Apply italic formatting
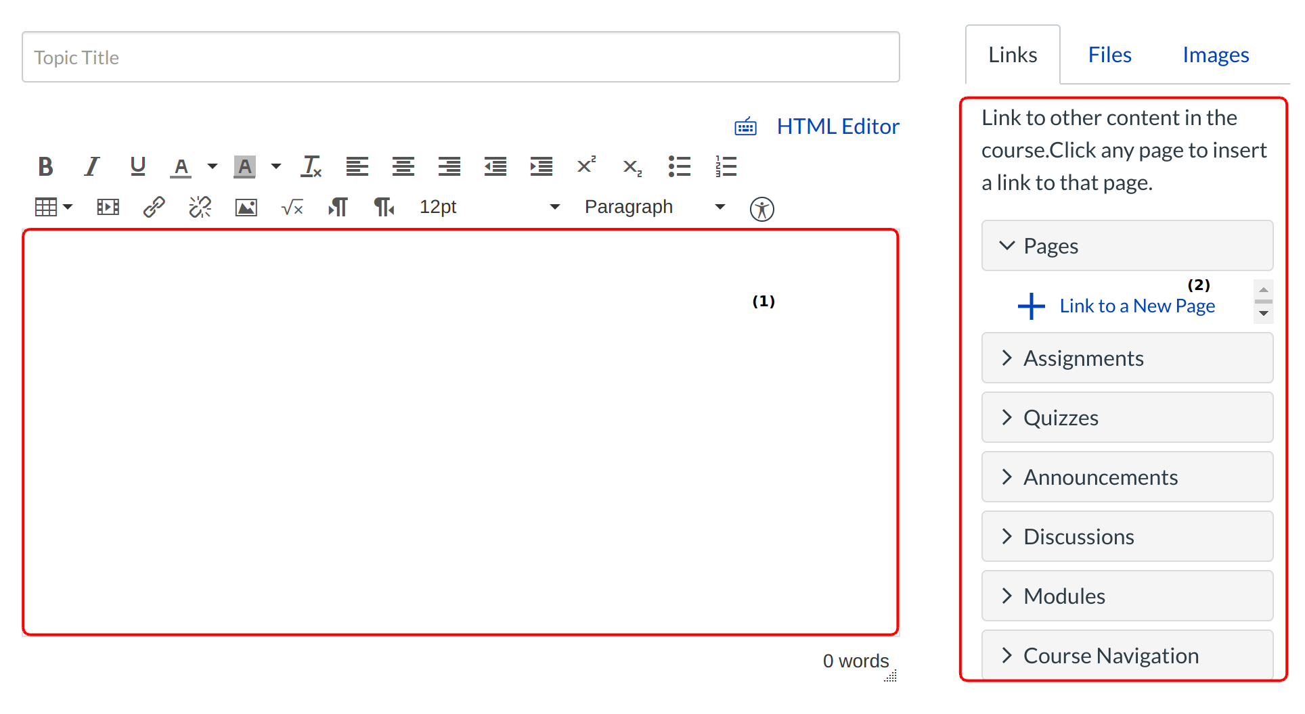The image size is (1305, 714). (91, 166)
